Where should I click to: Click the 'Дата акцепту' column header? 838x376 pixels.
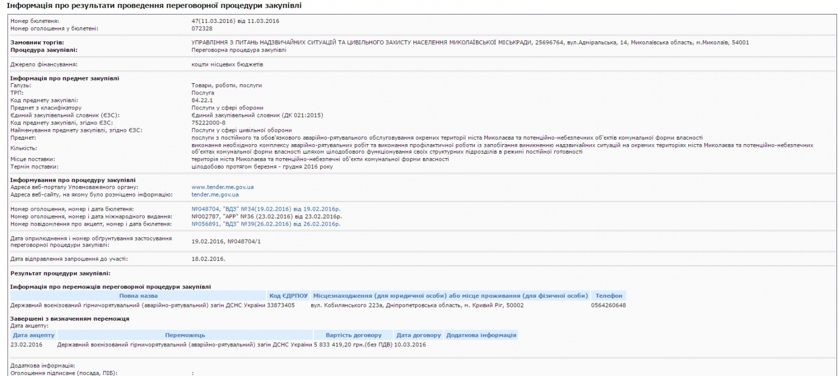[34, 335]
